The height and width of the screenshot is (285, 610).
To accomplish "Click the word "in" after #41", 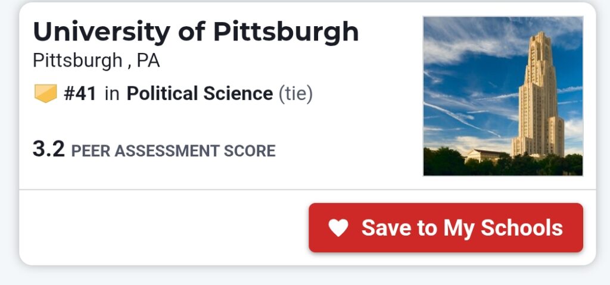I will [111, 93].
